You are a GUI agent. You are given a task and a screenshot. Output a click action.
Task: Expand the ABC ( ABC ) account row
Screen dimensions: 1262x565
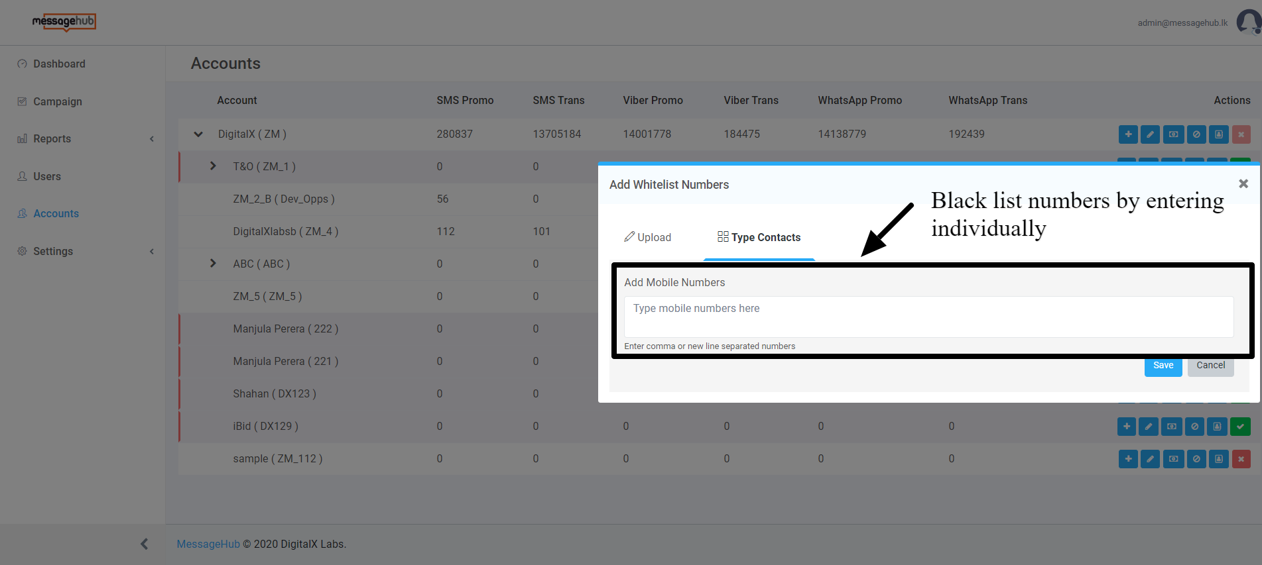click(x=213, y=264)
